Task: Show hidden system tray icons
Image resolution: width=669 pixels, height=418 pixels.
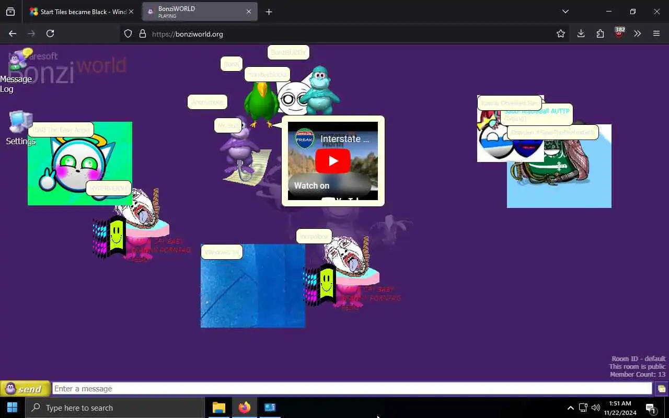Action: coord(570,408)
